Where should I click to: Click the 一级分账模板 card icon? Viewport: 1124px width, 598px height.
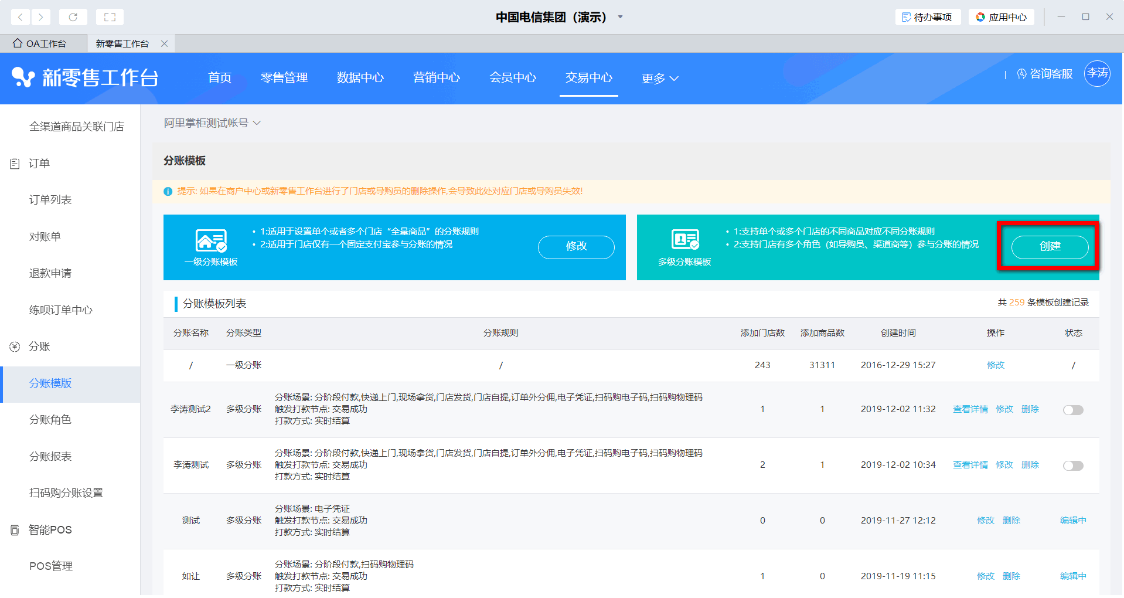pos(211,240)
